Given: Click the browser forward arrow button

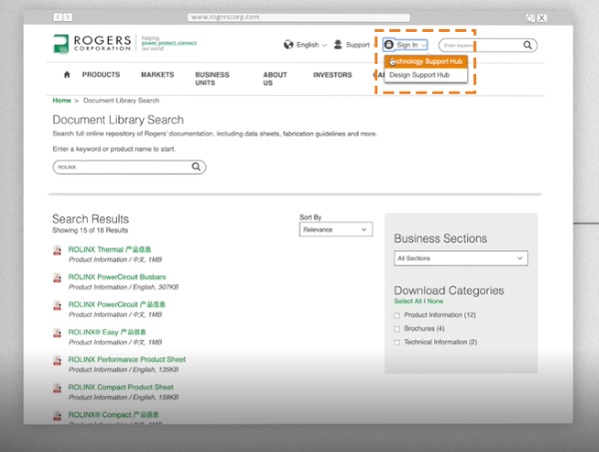Looking at the screenshot, I should tap(68, 17).
